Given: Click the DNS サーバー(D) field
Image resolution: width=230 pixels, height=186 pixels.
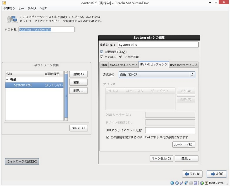Looking at the screenshot, I should [x=170, y=115].
